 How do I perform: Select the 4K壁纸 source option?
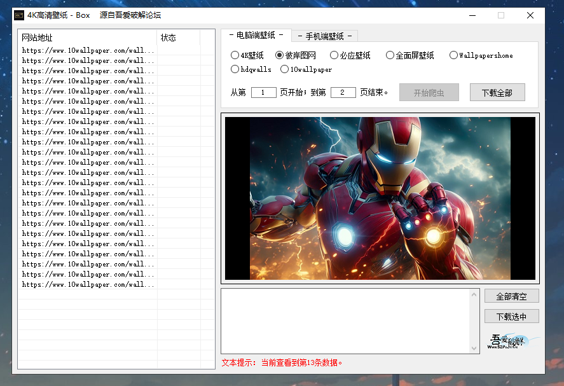click(x=235, y=55)
